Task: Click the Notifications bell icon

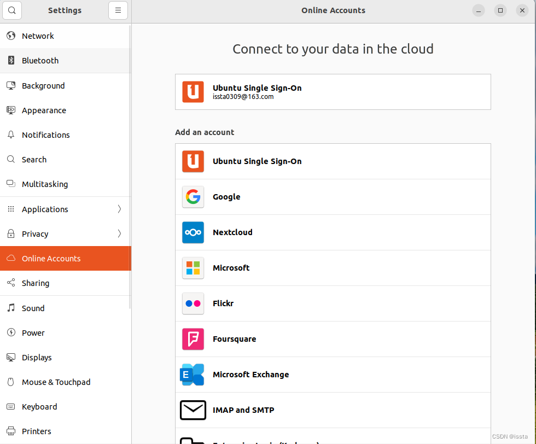Action: tap(11, 135)
